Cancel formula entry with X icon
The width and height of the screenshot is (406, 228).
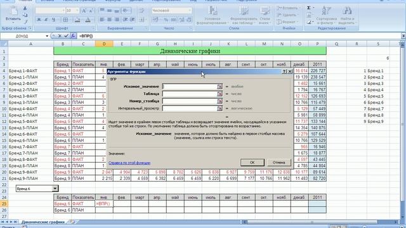pos(60,36)
